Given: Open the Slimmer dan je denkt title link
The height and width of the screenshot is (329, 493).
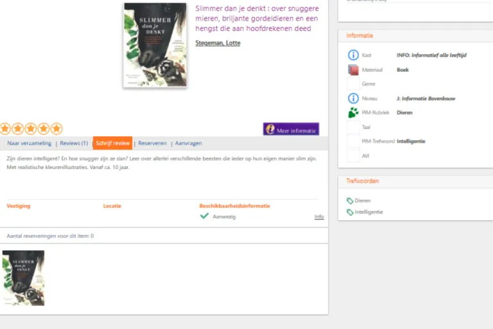Looking at the screenshot, I should (x=257, y=18).
